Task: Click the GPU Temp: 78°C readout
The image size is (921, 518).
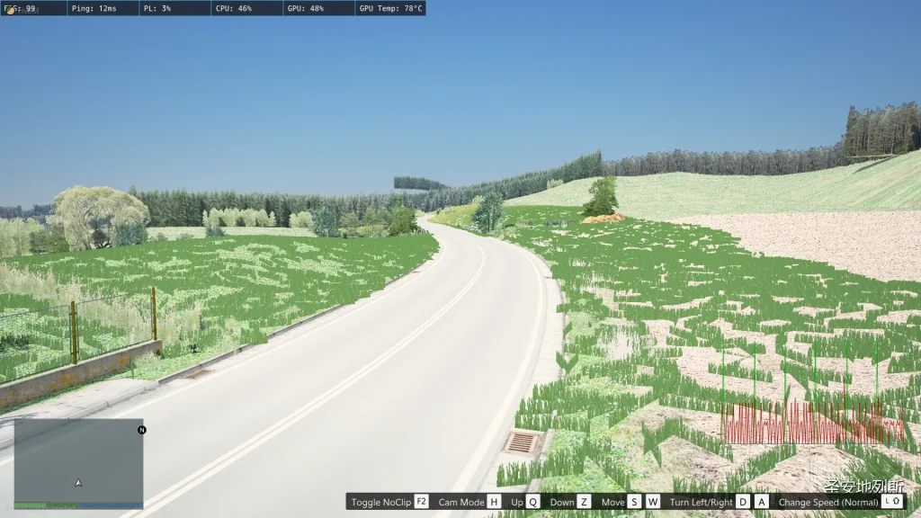Action: [390, 8]
